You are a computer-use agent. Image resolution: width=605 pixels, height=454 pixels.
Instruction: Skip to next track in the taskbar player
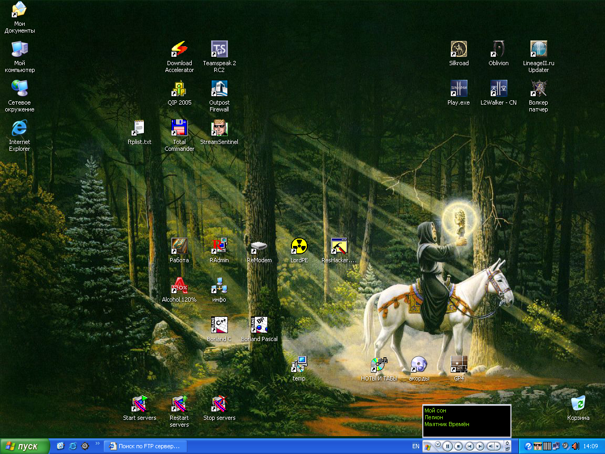[479, 446]
